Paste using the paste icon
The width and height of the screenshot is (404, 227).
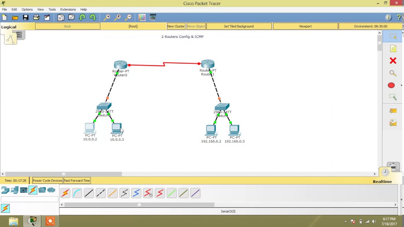click(x=72, y=18)
